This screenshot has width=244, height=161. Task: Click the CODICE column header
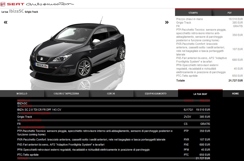[189, 100]
